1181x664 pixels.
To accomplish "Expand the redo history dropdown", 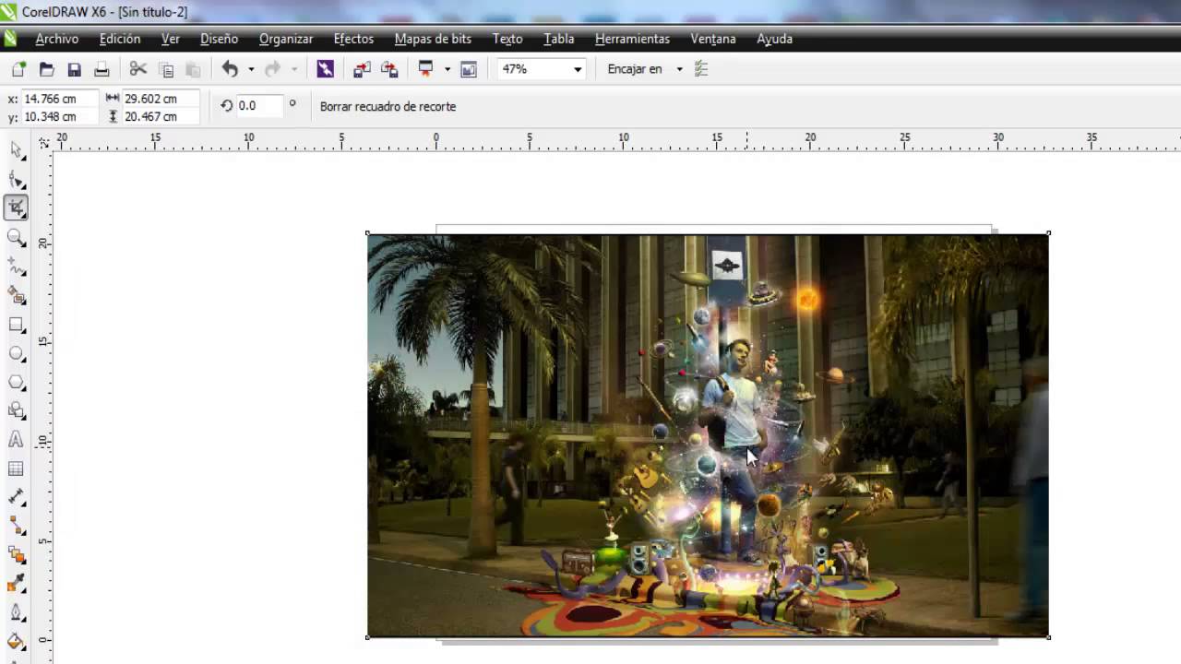I will (x=294, y=69).
